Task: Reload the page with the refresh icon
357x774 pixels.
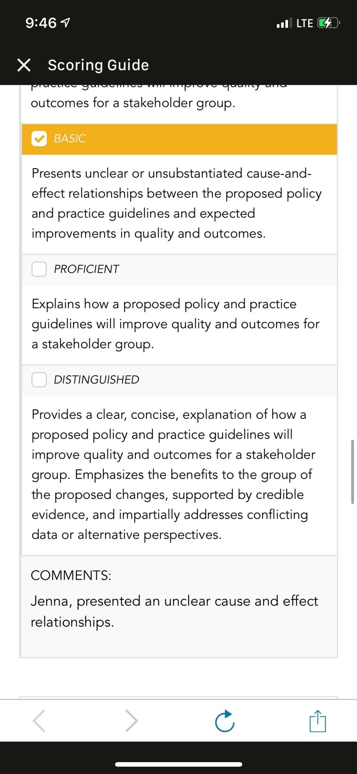Action: tap(225, 721)
